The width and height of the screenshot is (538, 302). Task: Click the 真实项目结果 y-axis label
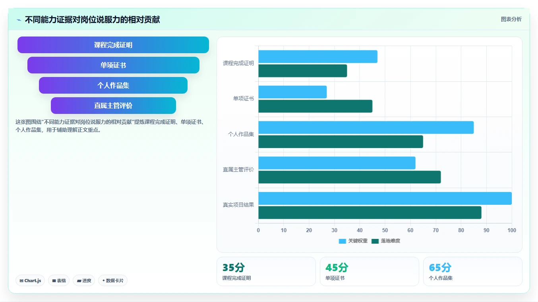(238, 205)
